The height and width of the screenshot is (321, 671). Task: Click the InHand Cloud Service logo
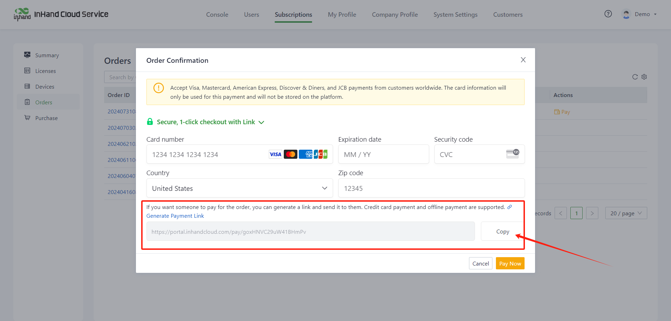coord(61,14)
